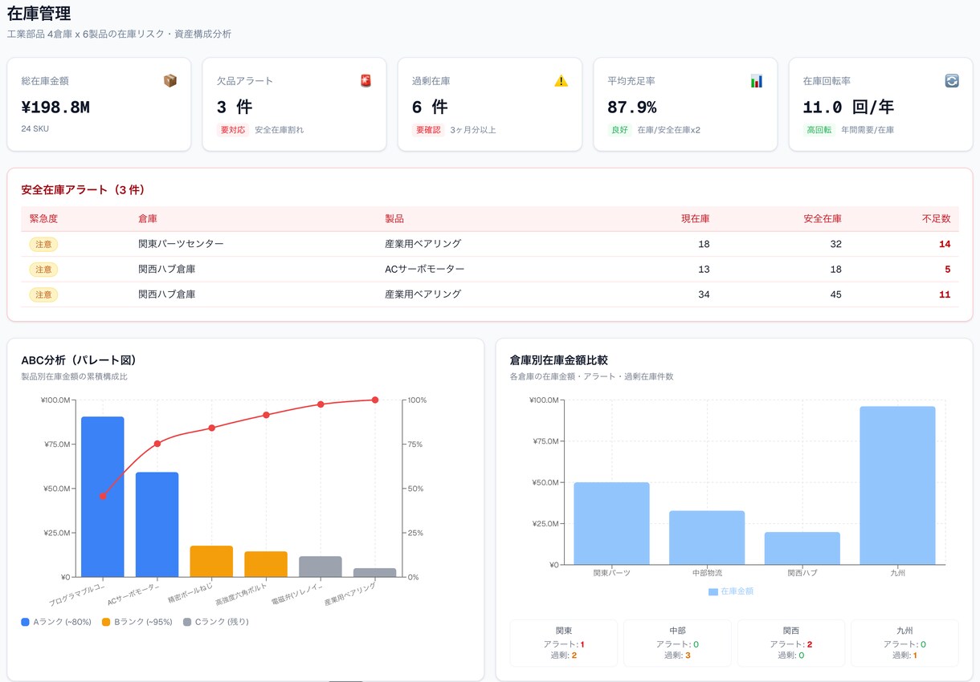Open the 関西 summary card

(x=791, y=643)
